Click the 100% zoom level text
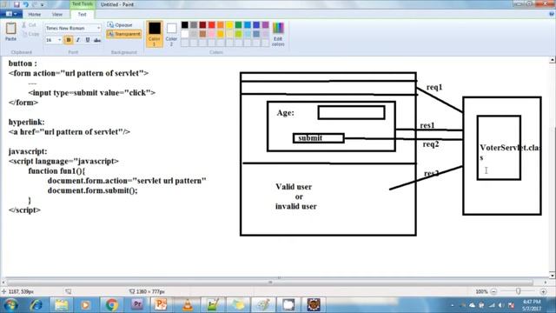 point(481,292)
